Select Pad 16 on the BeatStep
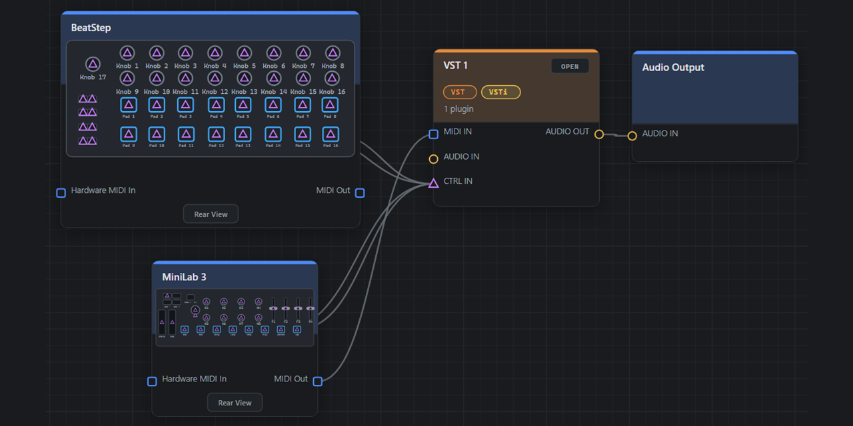This screenshot has width=853, height=426. click(x=330, y=134)
